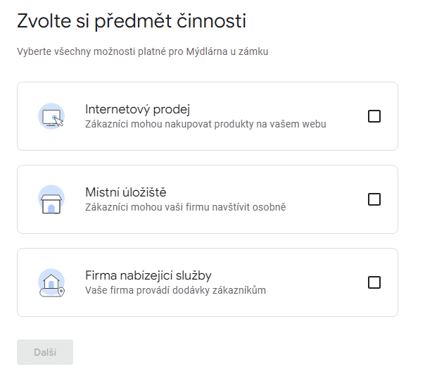
Task: Enable the Firma nabízející služby checkbox
Action: [x=374, y=282]
